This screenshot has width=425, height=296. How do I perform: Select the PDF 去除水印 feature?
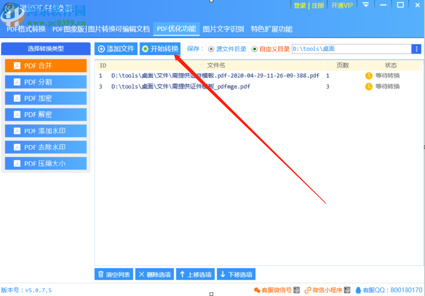(45, 147)
